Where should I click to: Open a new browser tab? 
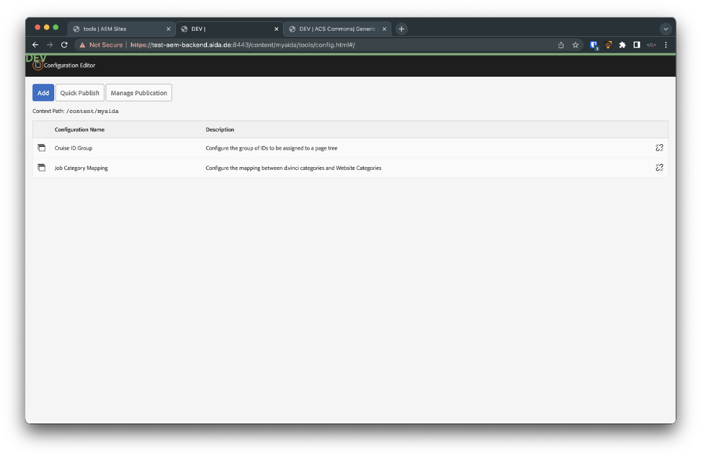pos(401,29)
